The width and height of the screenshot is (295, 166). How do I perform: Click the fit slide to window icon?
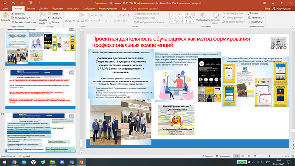[293, 156]
